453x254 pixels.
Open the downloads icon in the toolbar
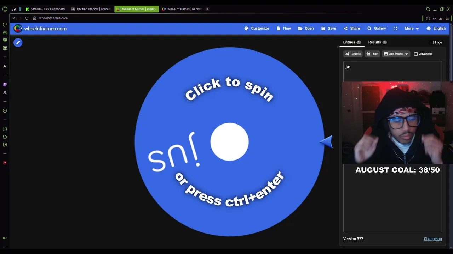tap(441, 18)
